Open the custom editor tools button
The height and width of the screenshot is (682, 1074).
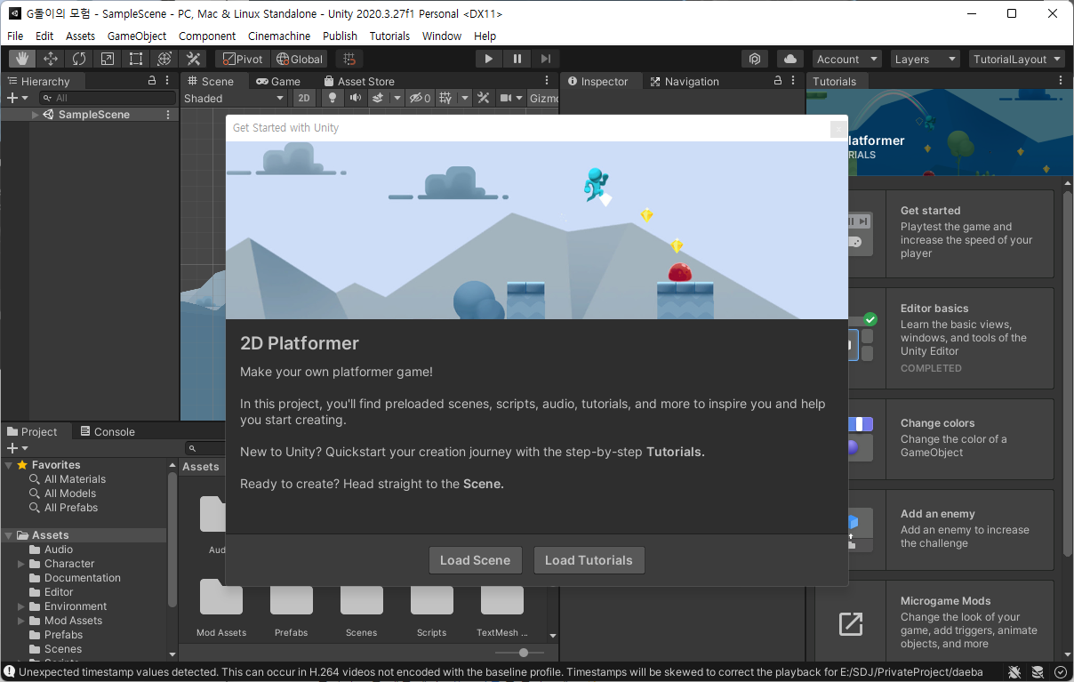pos(193,59)
